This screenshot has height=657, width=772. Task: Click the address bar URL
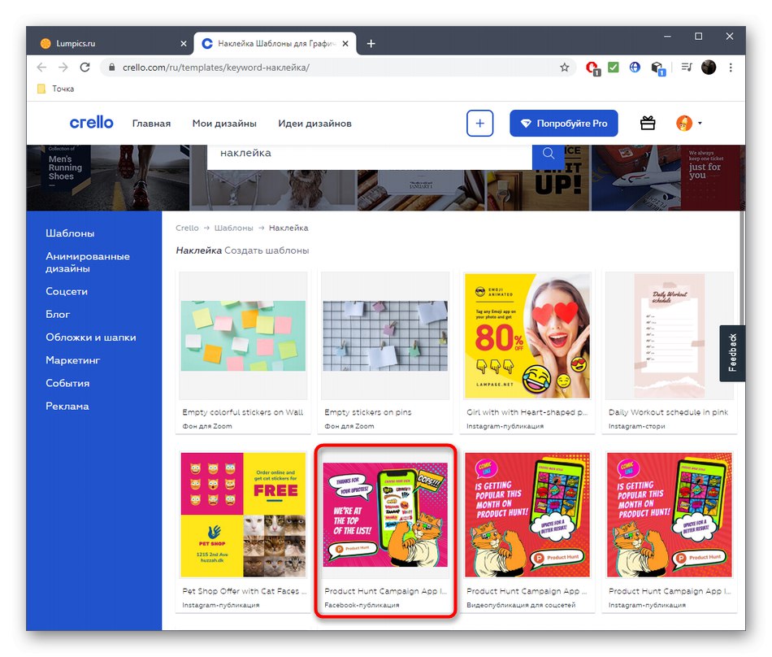215,67
